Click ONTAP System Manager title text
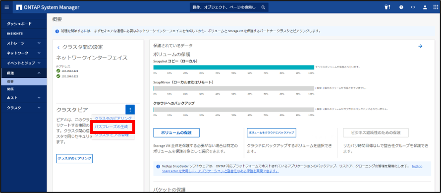Screen dimensions: 441x193 [52, 7]
